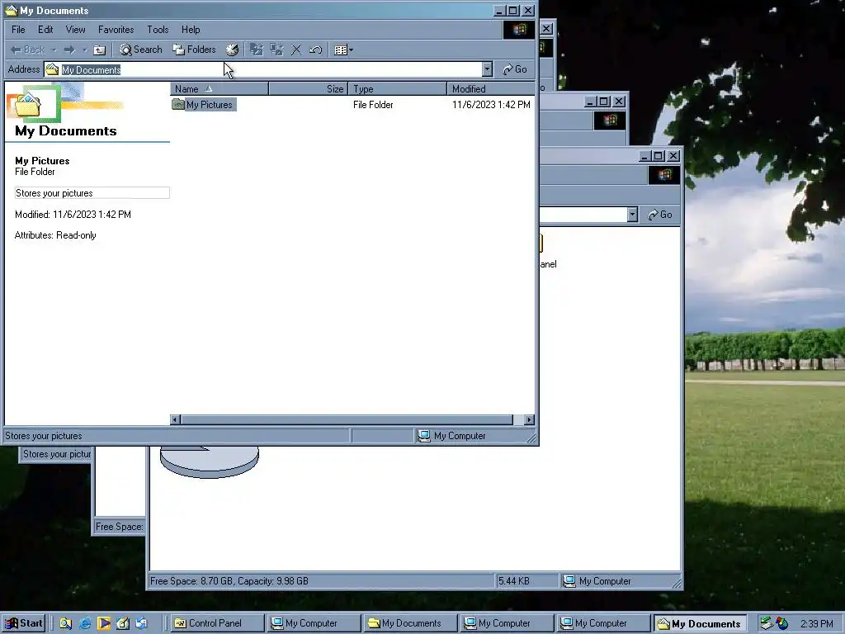Click the 11/6/2023 1:42 PM modified cell
The width and height of the screenshot is (845, 634).
coord(491,105)
